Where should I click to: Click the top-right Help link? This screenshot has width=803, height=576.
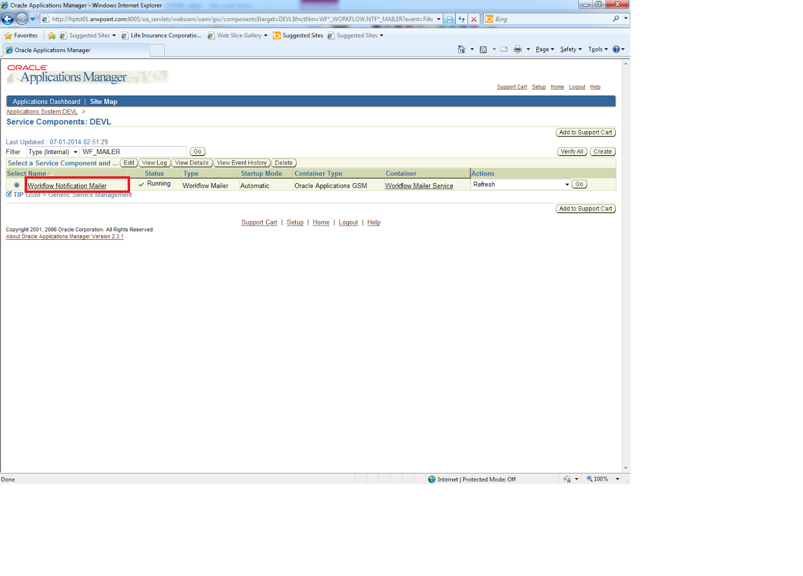(595, 87)
